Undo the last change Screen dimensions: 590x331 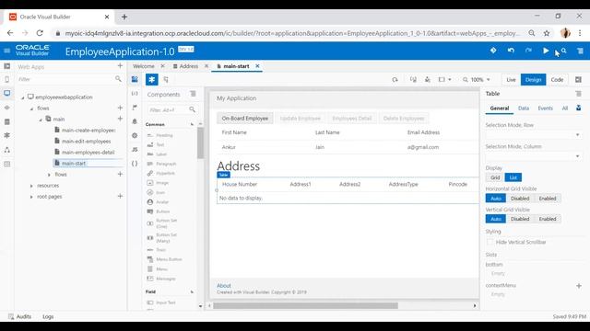(x=511, y=51)
